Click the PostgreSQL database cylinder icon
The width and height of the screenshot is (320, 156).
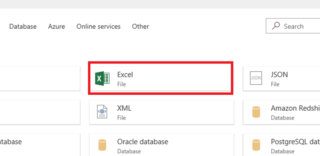[x=256, y=145]
